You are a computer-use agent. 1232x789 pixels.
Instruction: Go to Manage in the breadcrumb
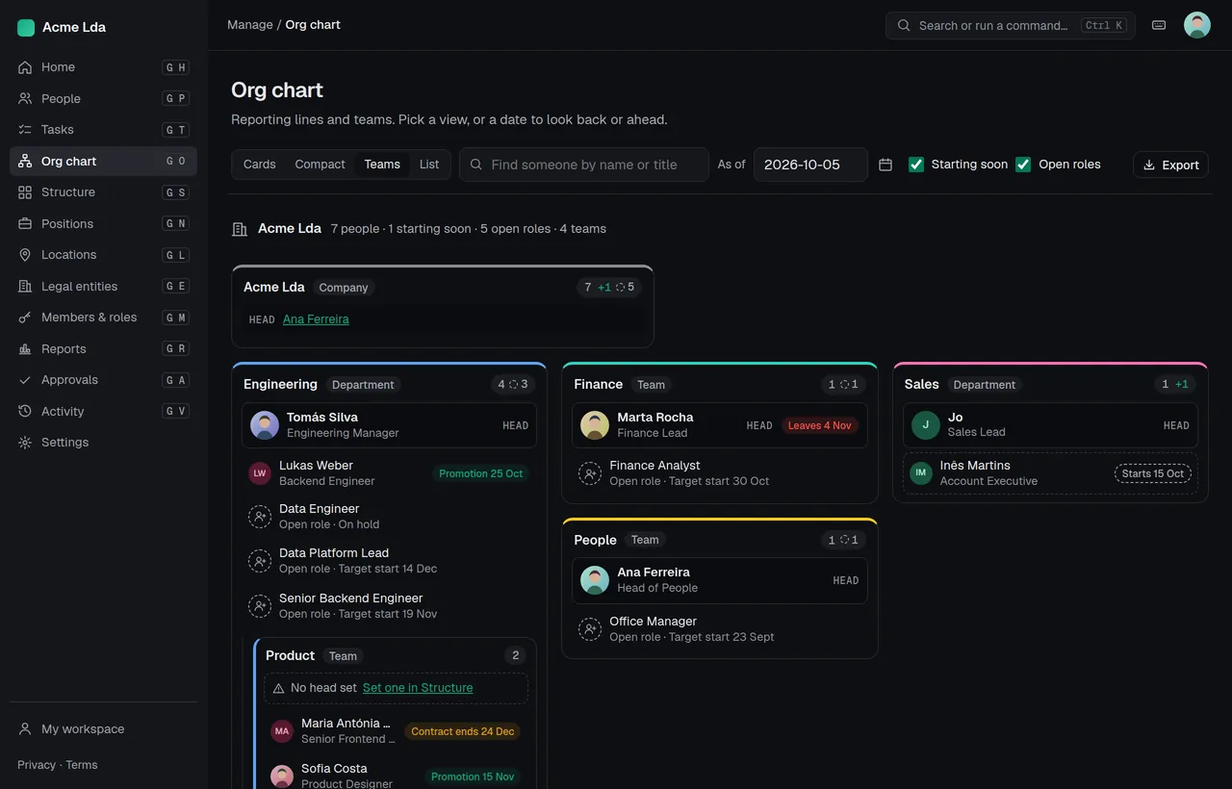point(250,25)
